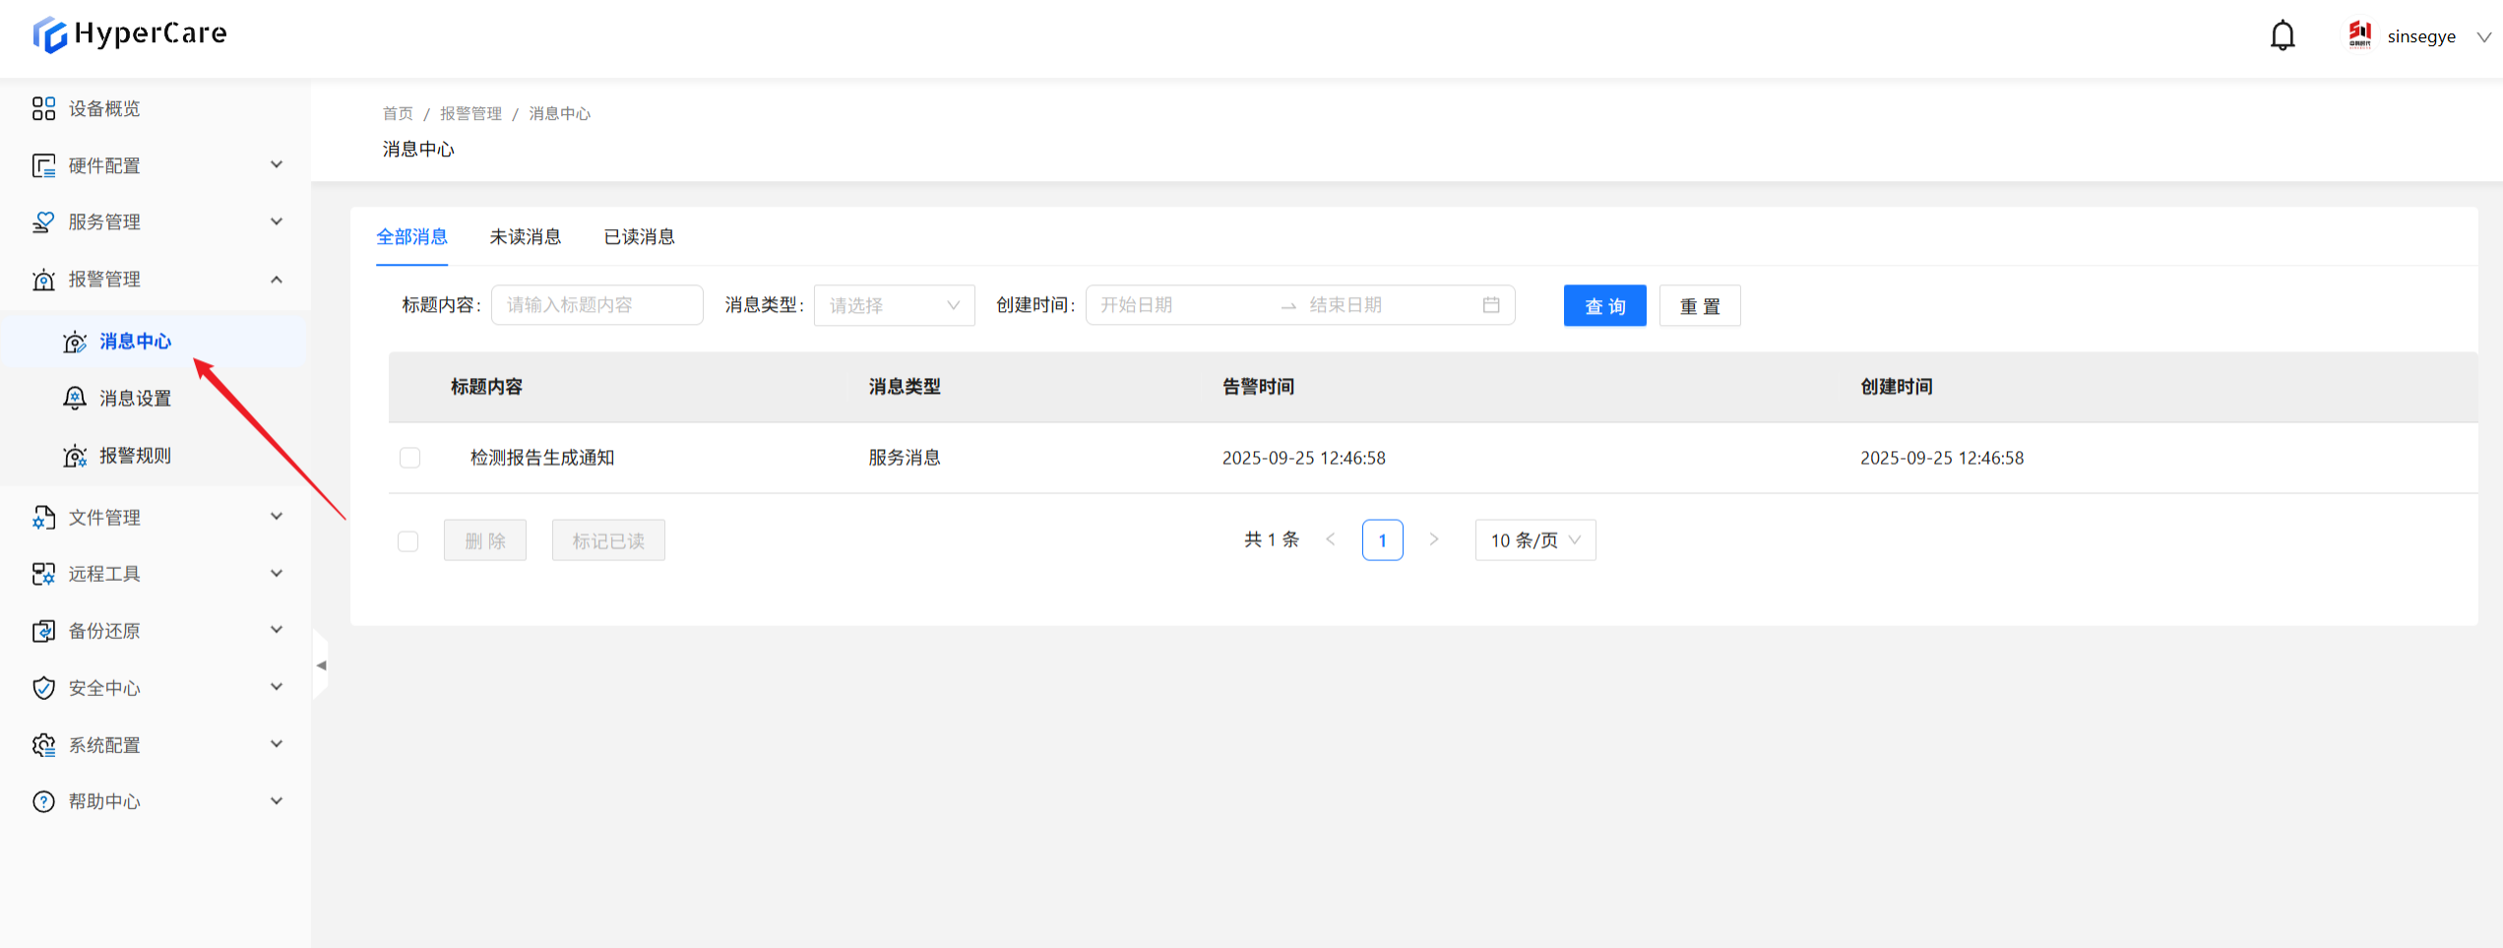Switch to the 未读消息 tab
Viewport: 2503px width, 948px height.
(x=526, y=237)
